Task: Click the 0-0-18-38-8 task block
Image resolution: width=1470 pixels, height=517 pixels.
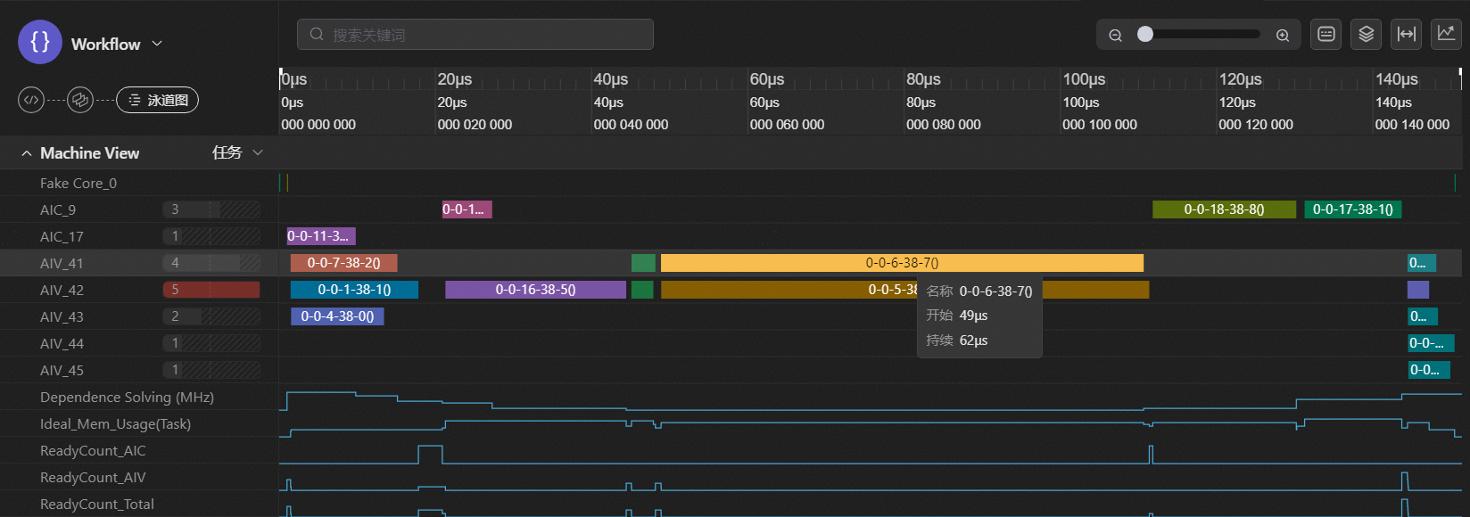Action: coord(1224,209)
